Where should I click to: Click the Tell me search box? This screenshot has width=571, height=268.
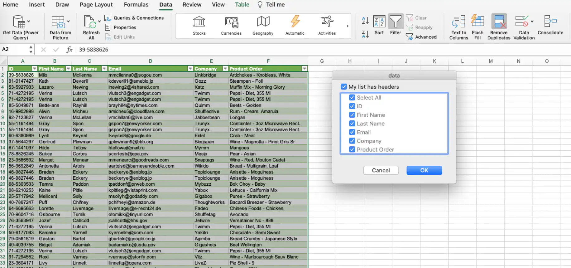click(x=271, y=5)
